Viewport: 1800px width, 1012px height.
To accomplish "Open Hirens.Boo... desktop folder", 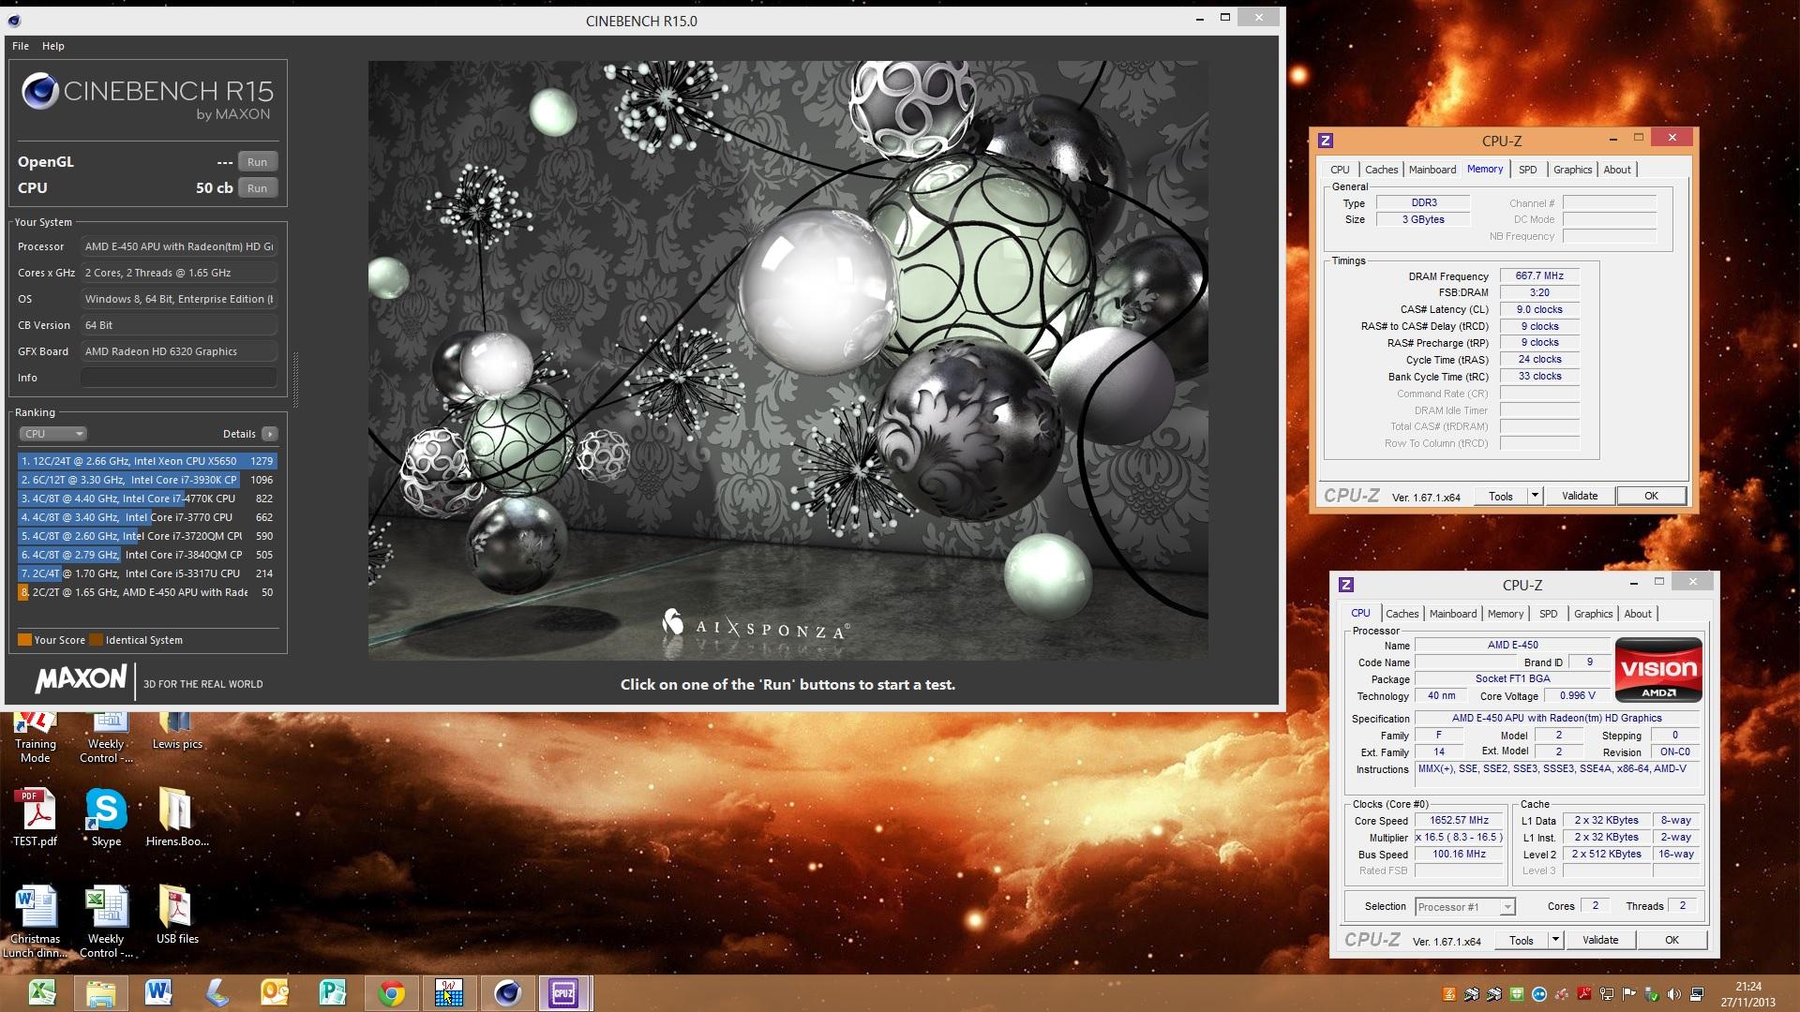I will (176, 817).
